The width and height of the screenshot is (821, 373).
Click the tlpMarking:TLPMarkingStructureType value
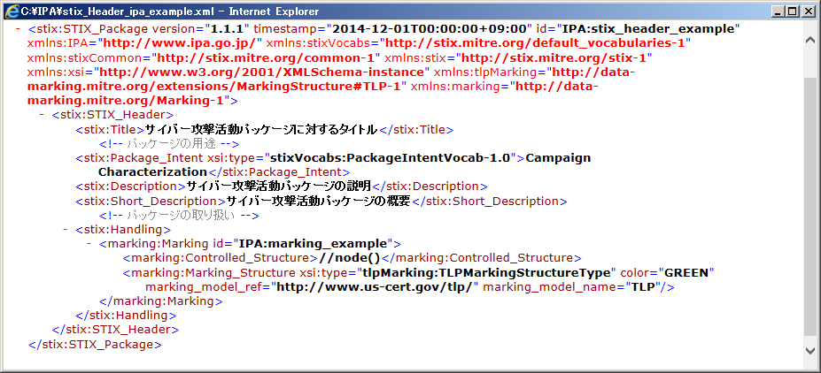[x=487, y=272]
